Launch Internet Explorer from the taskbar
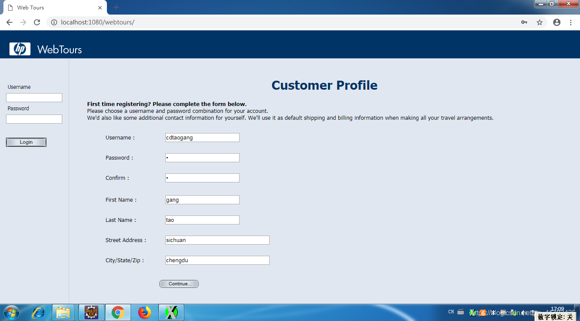The width and height of the screenshot is (580, 321). (38, 312)
